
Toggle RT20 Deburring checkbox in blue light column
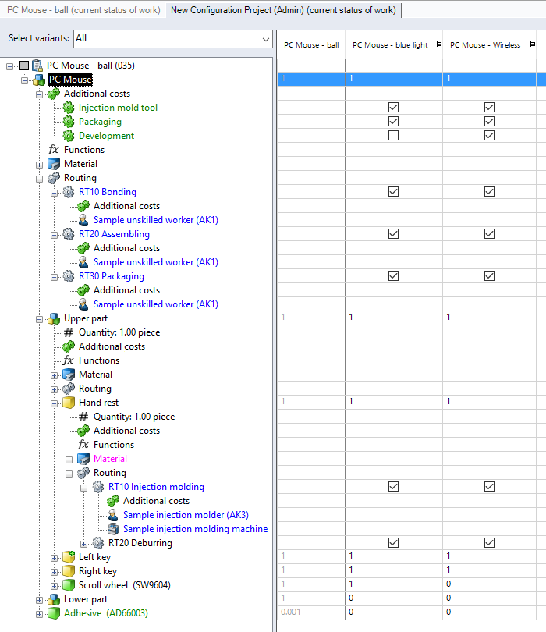tap(393, 543)
